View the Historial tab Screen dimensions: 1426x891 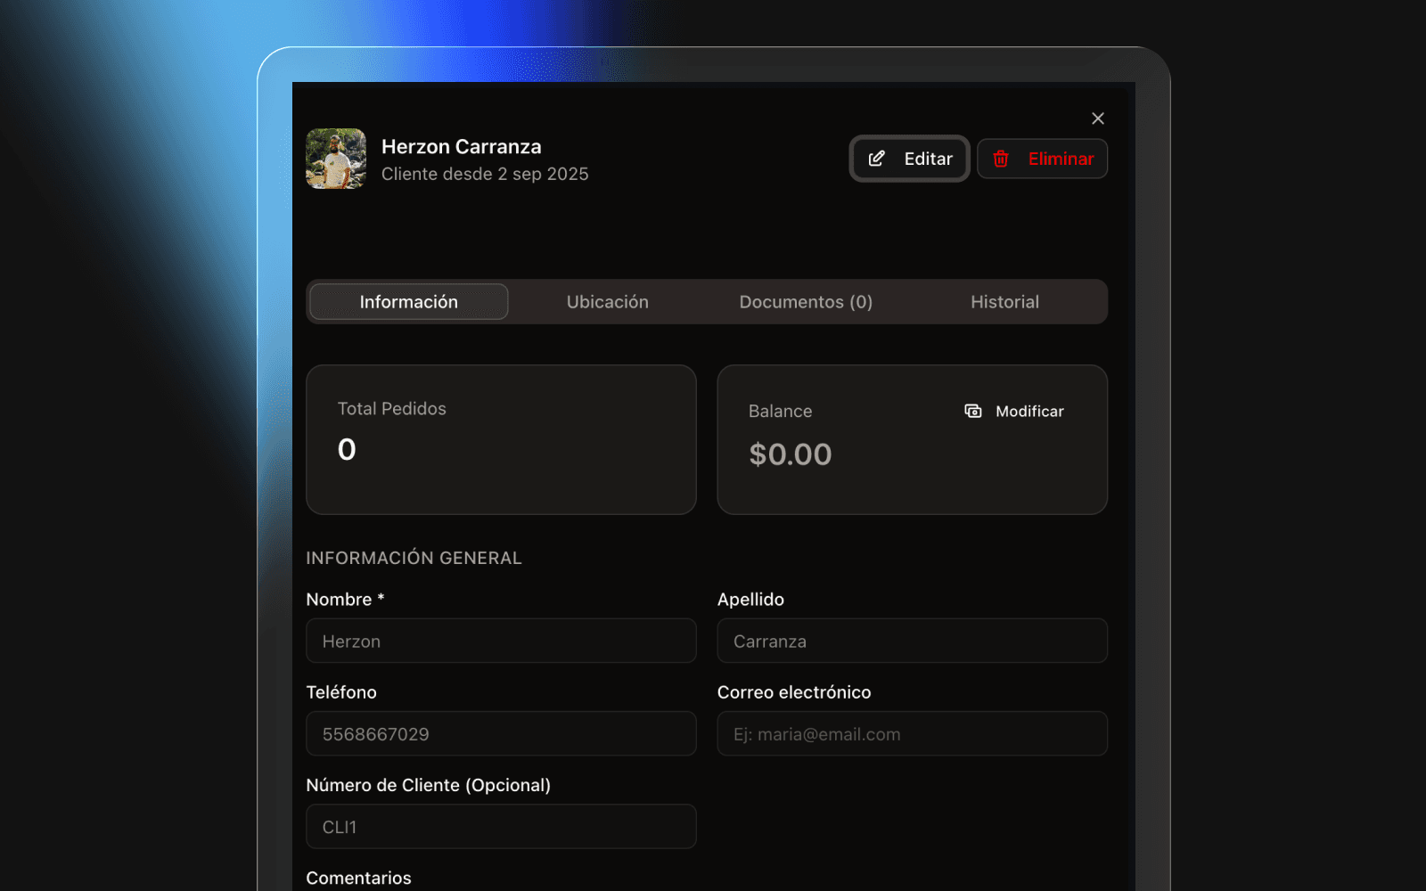1004,302
